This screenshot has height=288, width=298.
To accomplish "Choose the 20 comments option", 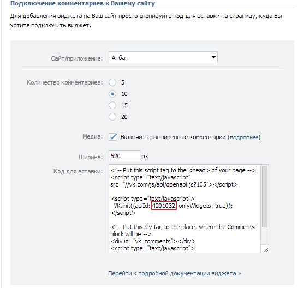I will [x=112, y=117].
